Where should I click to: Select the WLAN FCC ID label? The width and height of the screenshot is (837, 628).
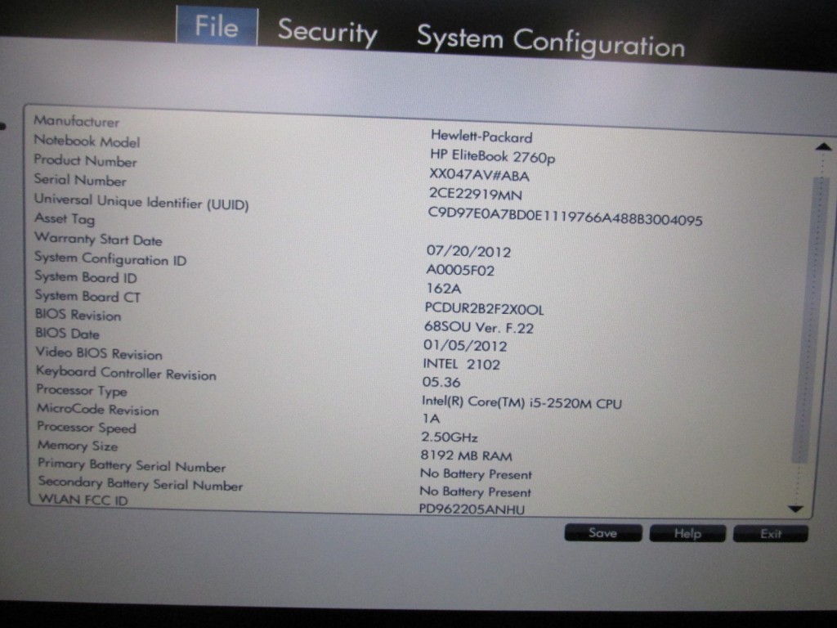[83, 500]
